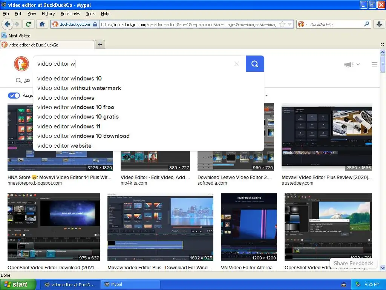The height and width of the screenshot is (290, 386).
Task: Open hnastorepro.blogspot.com link
Action: [35, 183]
